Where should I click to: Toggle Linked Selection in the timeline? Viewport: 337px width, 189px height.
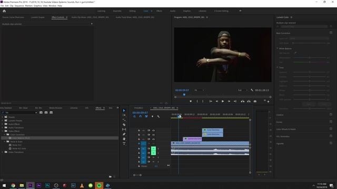coord(146,117)
